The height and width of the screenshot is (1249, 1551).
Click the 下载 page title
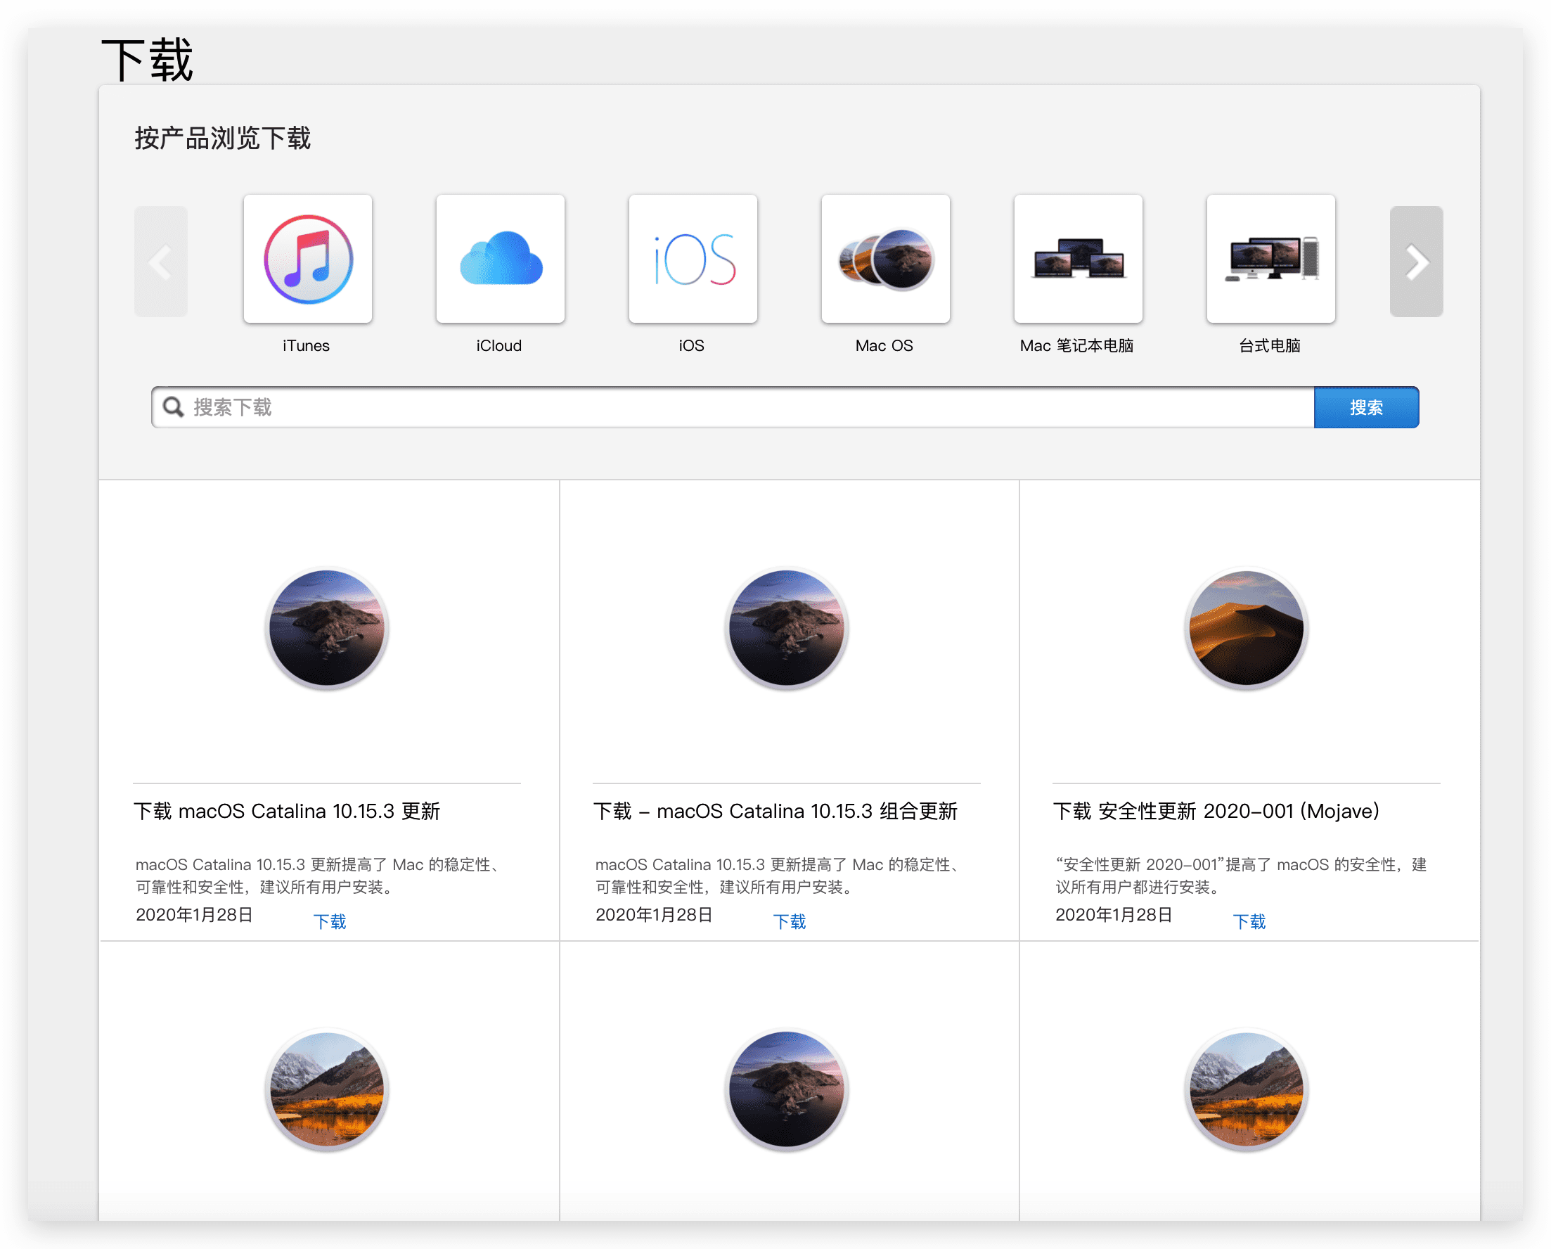pyautogui.click(x=148, y=60)
